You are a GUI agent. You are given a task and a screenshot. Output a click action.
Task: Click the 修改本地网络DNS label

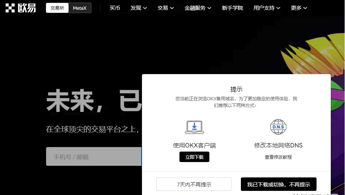[x=278, y=146]
